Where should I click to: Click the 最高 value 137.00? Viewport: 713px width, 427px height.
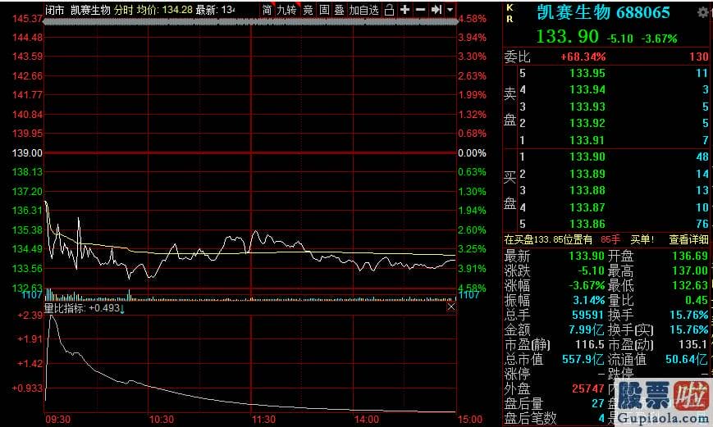[690, 270]
